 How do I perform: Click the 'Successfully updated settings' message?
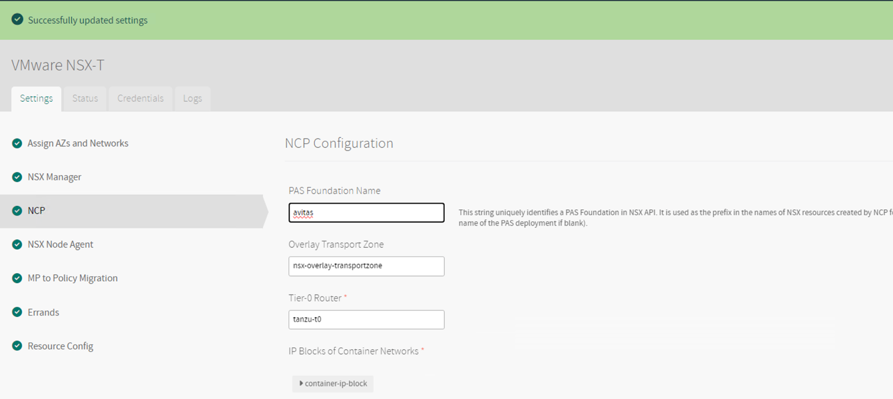(x=88, y=20)
